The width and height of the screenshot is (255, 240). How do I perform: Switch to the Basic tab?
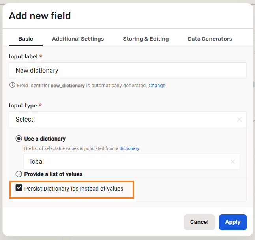(x=26, y=39)
